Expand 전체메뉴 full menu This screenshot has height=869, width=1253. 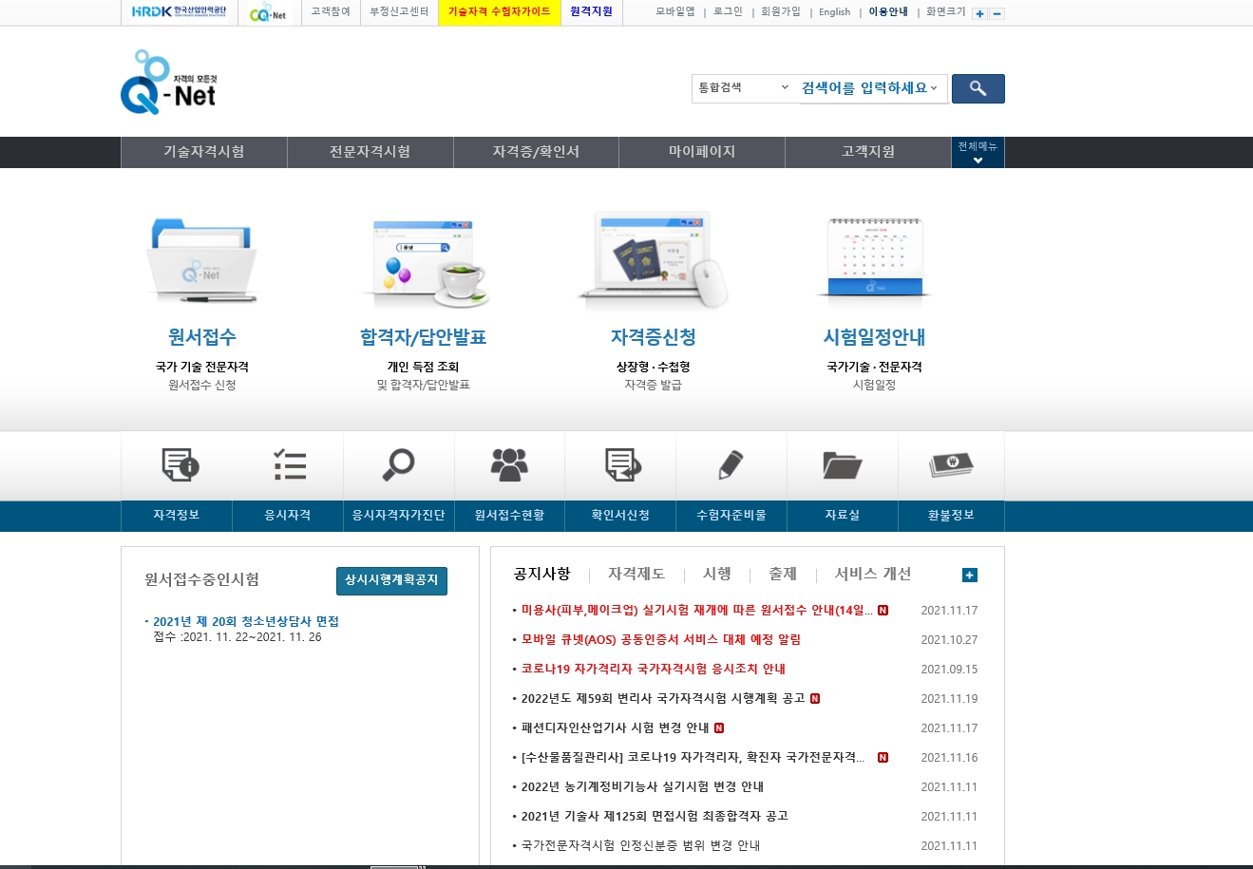978,152
